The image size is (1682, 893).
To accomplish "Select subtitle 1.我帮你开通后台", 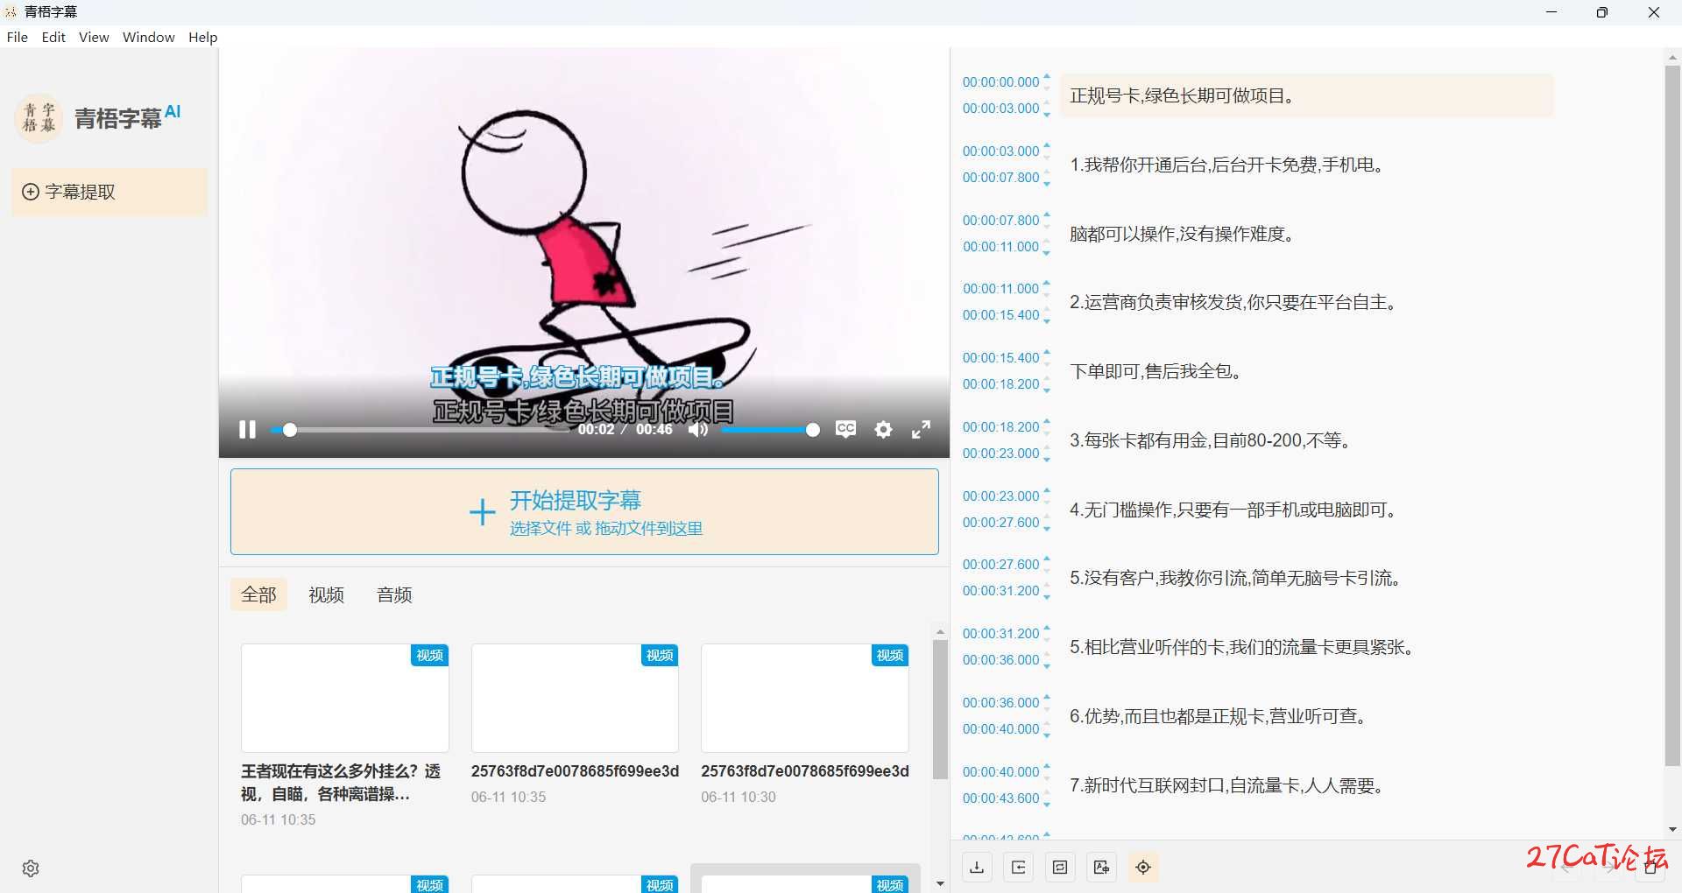I will [x=1306, y=165].
